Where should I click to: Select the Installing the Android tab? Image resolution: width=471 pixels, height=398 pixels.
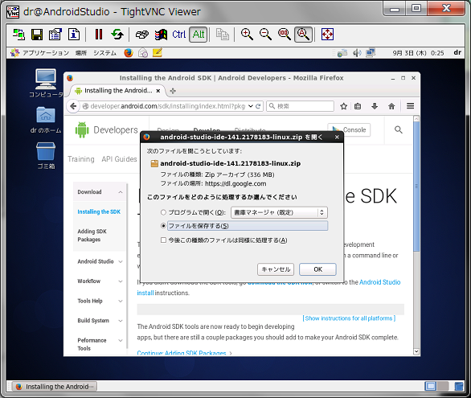tap(117, 91)
